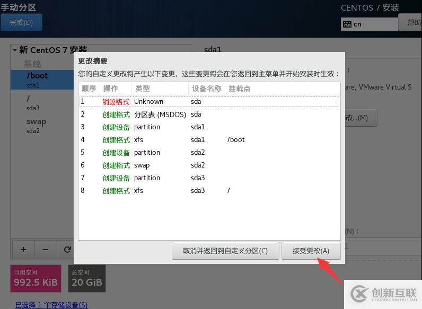Select row 6 创建格式 swap sda2
The height and width of the screenshot is (309, 422).
pyautogui.click(x=209, y=165)
